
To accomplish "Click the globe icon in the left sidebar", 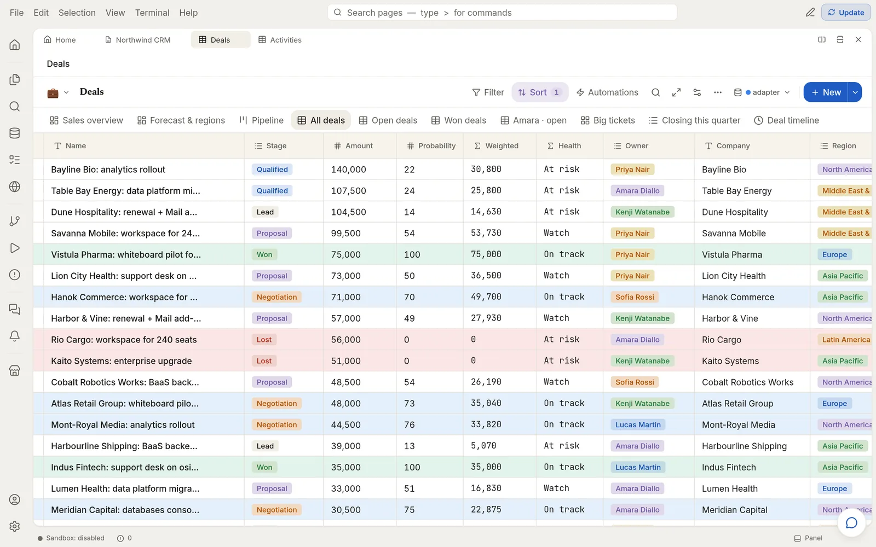I will tap(15, 187).
